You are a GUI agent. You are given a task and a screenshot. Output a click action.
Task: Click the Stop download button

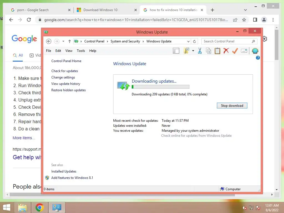[232, 106]
